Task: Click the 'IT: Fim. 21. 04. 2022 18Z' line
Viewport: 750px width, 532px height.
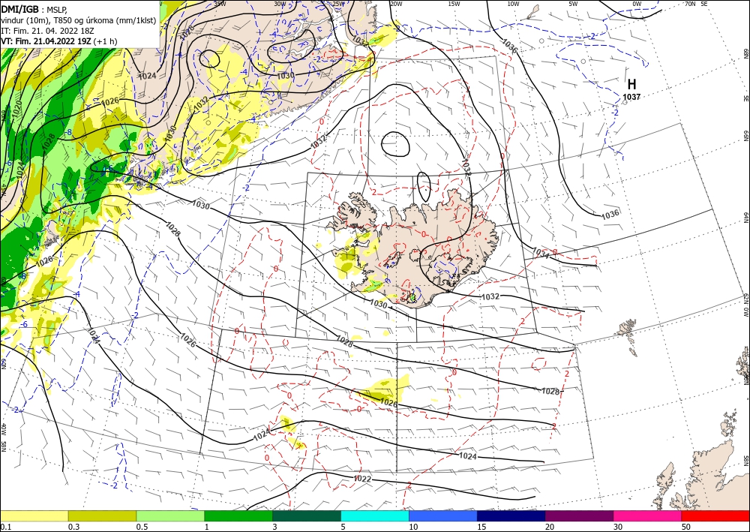Action: [x=47, y=31]
